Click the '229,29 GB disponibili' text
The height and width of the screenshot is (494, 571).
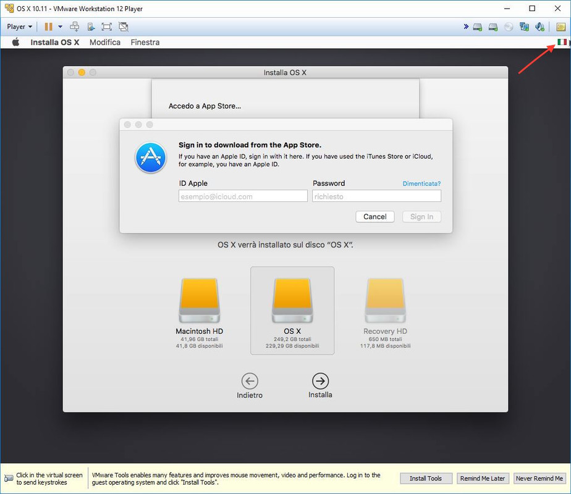click(292, 346)
